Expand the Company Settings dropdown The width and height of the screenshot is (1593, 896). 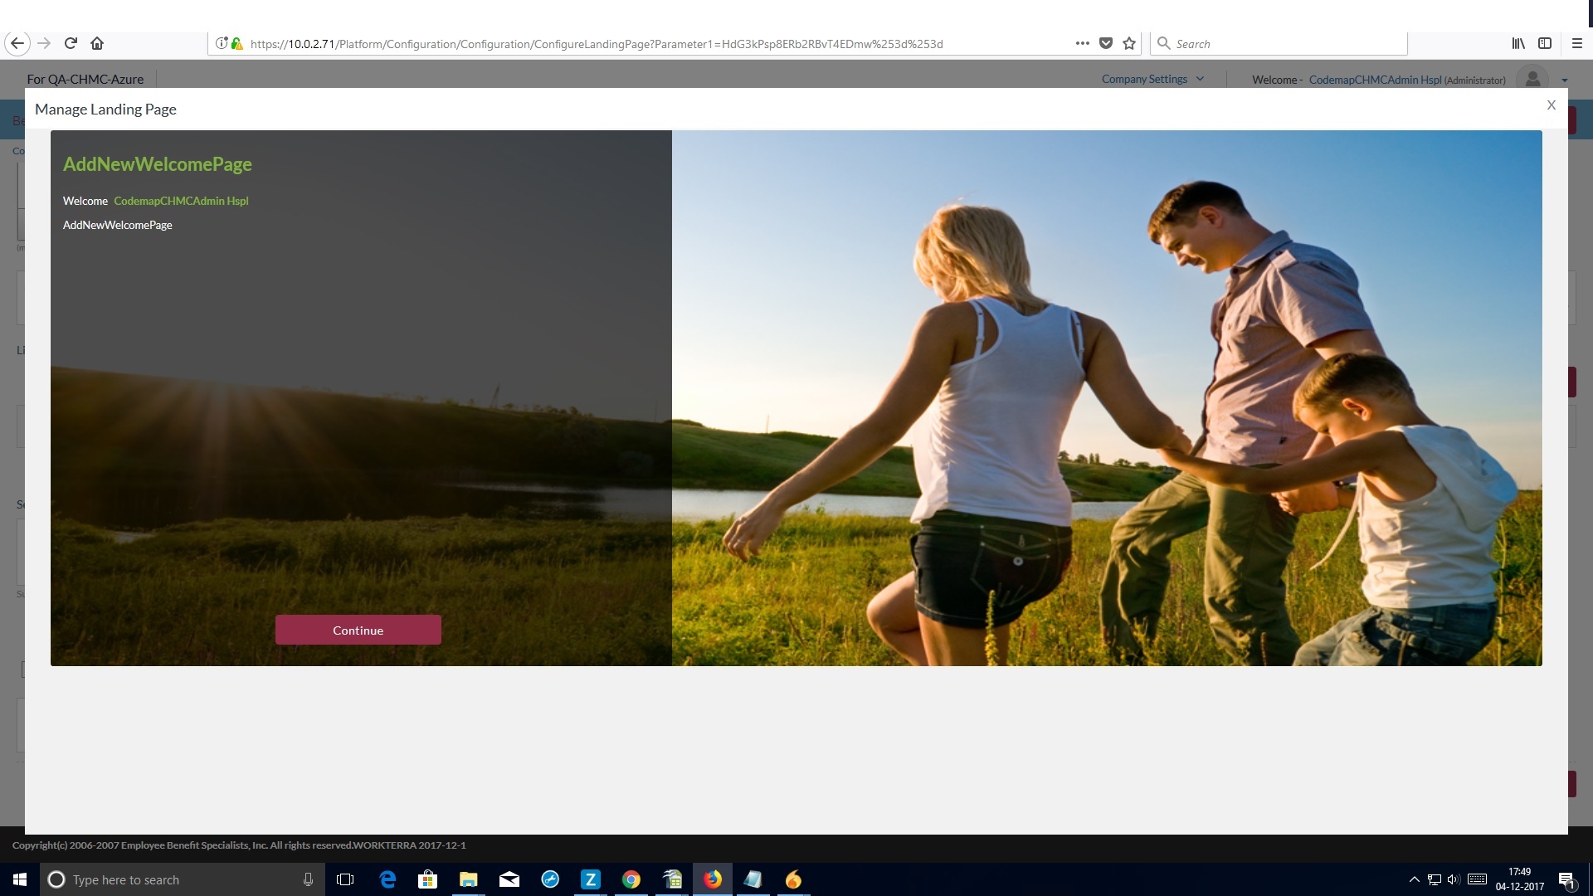point(1152,79)
